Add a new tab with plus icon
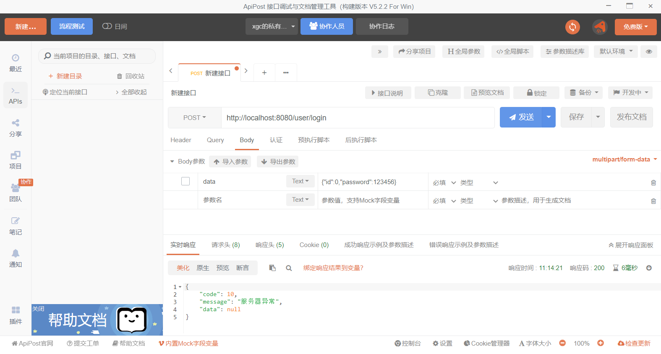 (264, 73)
